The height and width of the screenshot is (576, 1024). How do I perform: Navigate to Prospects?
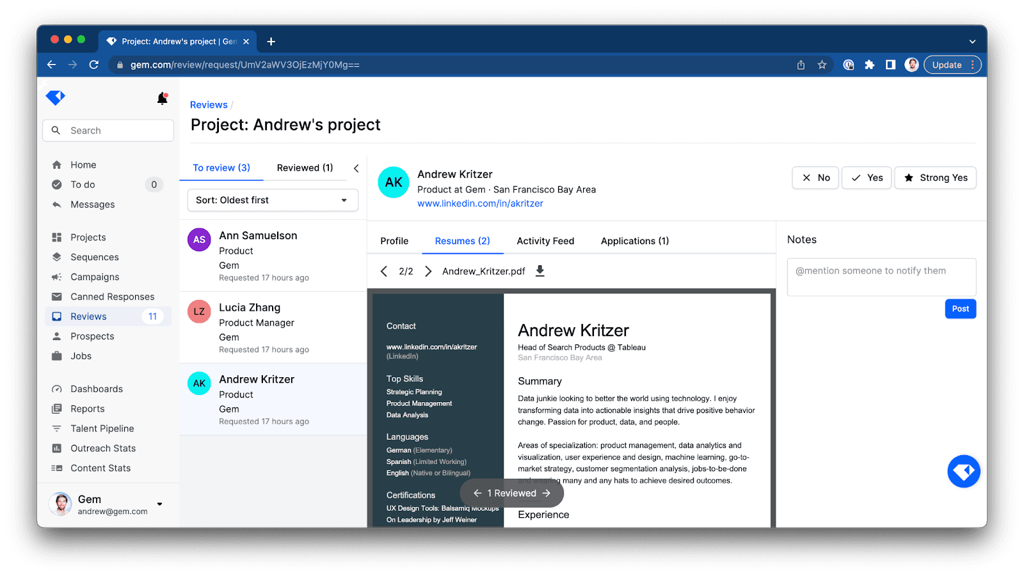[93, 336]
